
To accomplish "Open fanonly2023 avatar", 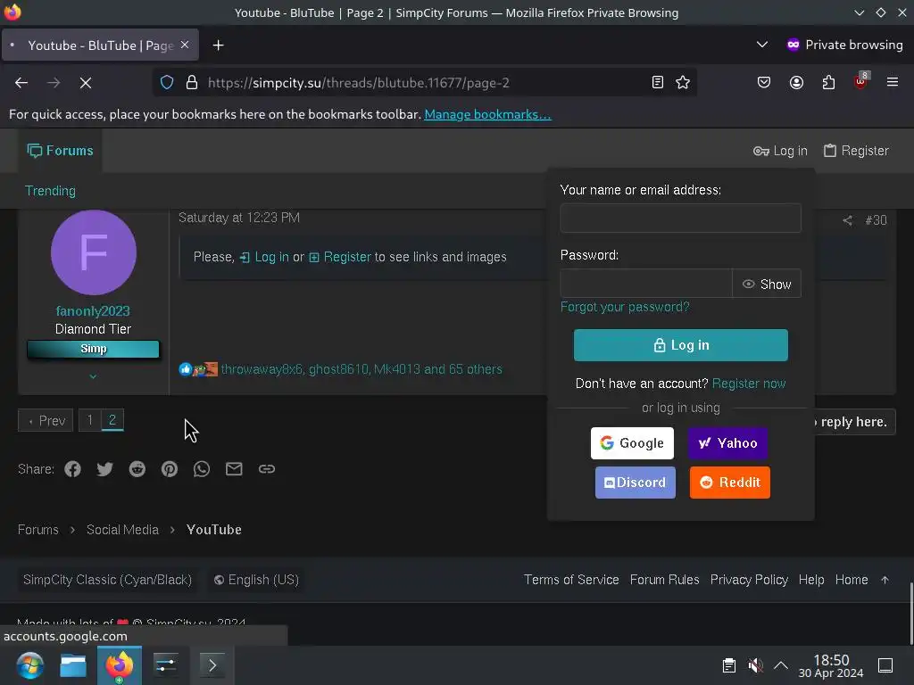I will pyautogui.click(x=93, y=252).
